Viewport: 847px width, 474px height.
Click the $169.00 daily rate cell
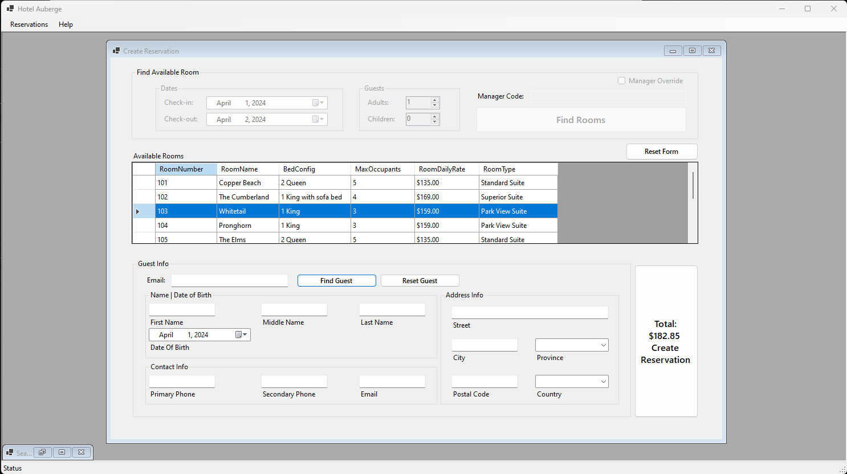447,197
